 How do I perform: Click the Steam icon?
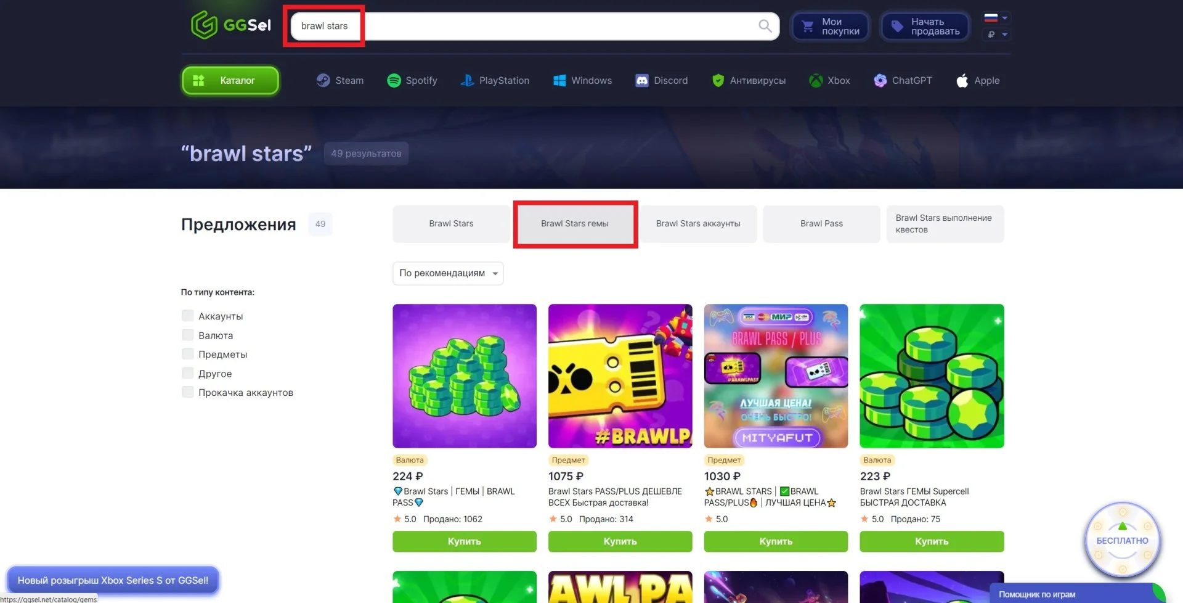click(x=323, y=81)
